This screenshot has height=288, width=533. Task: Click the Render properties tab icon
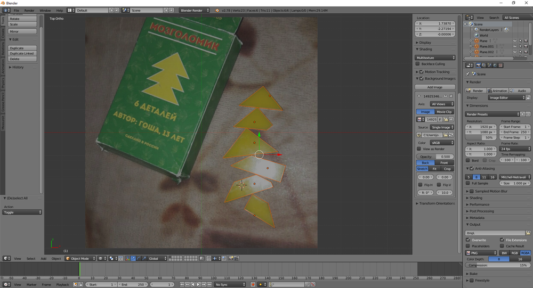coord(479,65)
